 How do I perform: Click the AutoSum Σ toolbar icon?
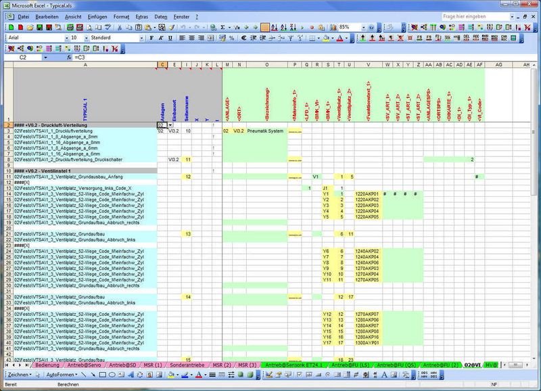[220, 28]
